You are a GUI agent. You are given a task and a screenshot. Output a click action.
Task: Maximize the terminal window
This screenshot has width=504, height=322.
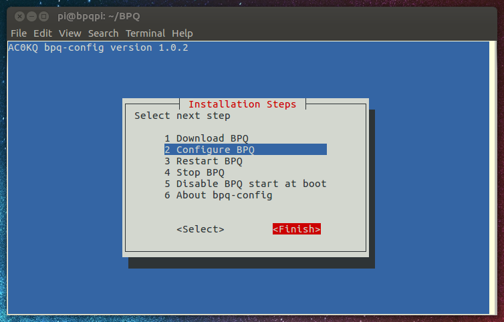click(43, 15)
